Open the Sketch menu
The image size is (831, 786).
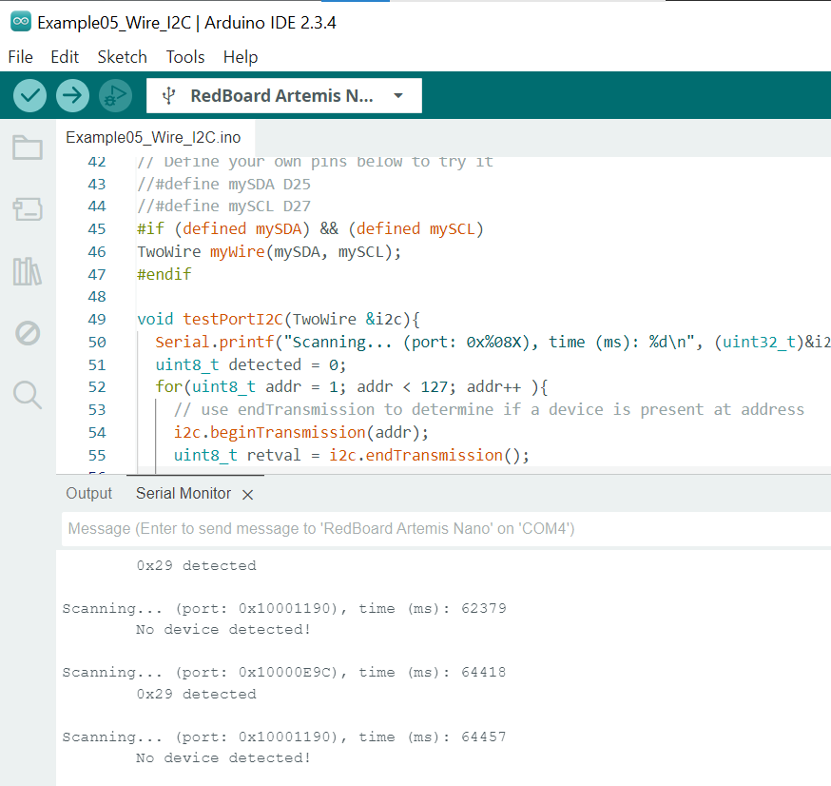coord(123,57)
